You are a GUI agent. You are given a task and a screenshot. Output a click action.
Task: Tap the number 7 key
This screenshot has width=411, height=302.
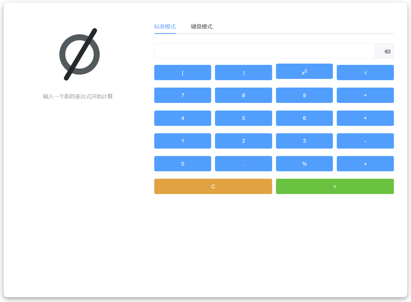183,95
